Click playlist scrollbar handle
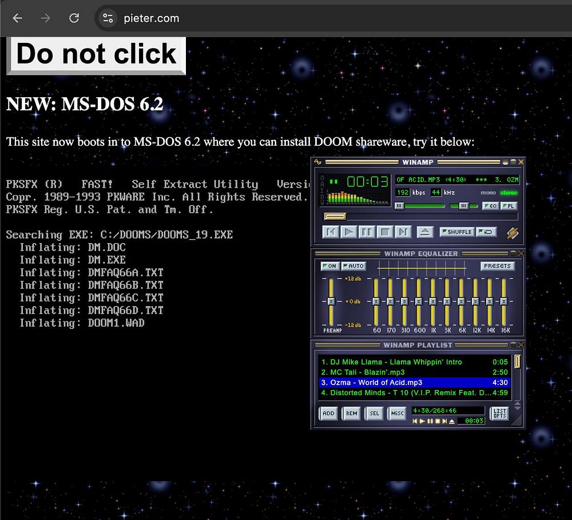This screenshot has height=520, width=572. click(x=517, y=362)
